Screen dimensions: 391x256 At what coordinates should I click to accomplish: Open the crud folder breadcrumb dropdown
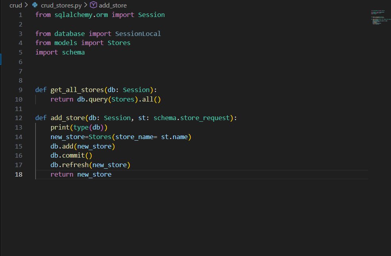[15, 5]
